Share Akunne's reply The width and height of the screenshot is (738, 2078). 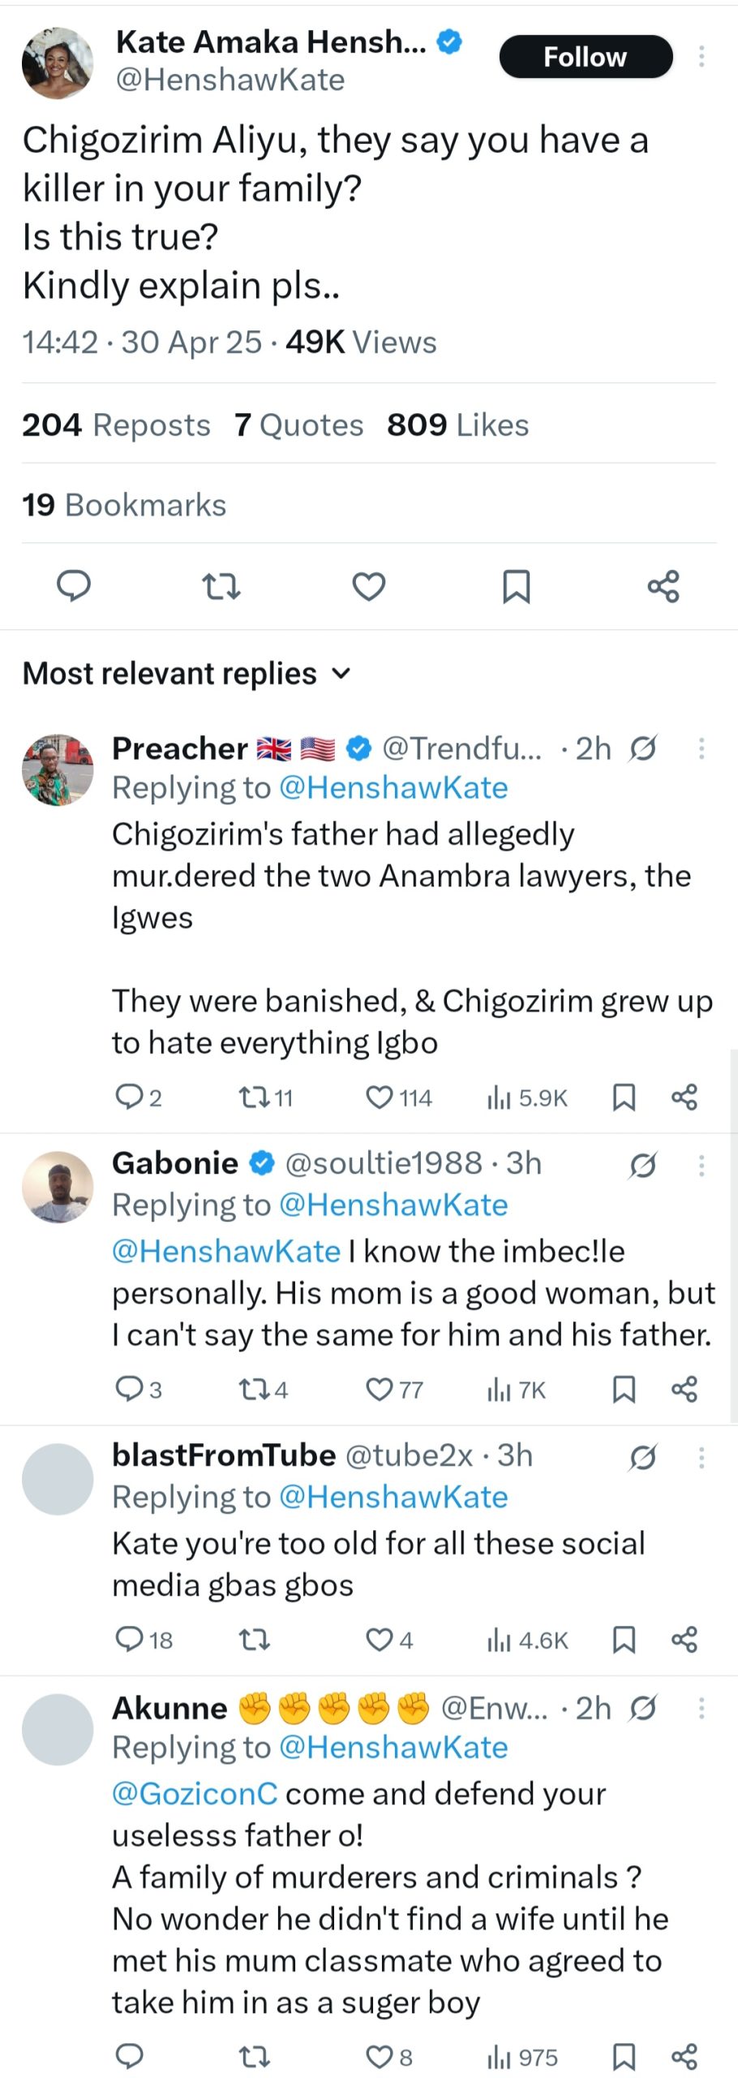684,2057
